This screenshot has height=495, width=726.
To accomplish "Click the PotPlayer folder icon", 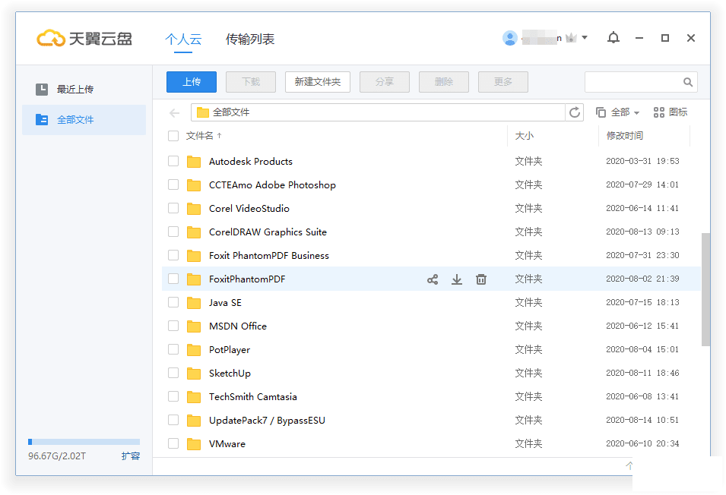I will [194, 350].
